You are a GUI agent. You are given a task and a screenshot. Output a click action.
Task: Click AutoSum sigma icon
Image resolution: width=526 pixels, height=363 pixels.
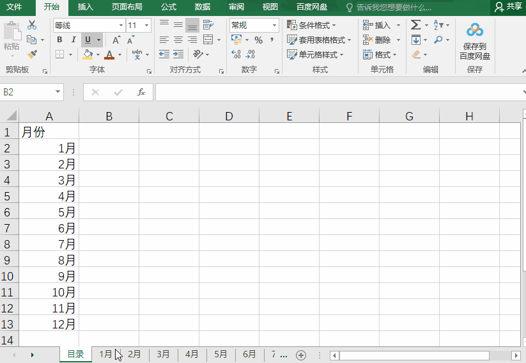tap(415, 25)
